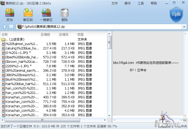Click the 添加 (Add) toolbar icon

9,15
